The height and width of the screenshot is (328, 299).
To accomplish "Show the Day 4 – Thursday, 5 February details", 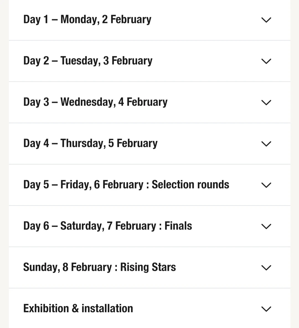I will [x=90, y=143].
